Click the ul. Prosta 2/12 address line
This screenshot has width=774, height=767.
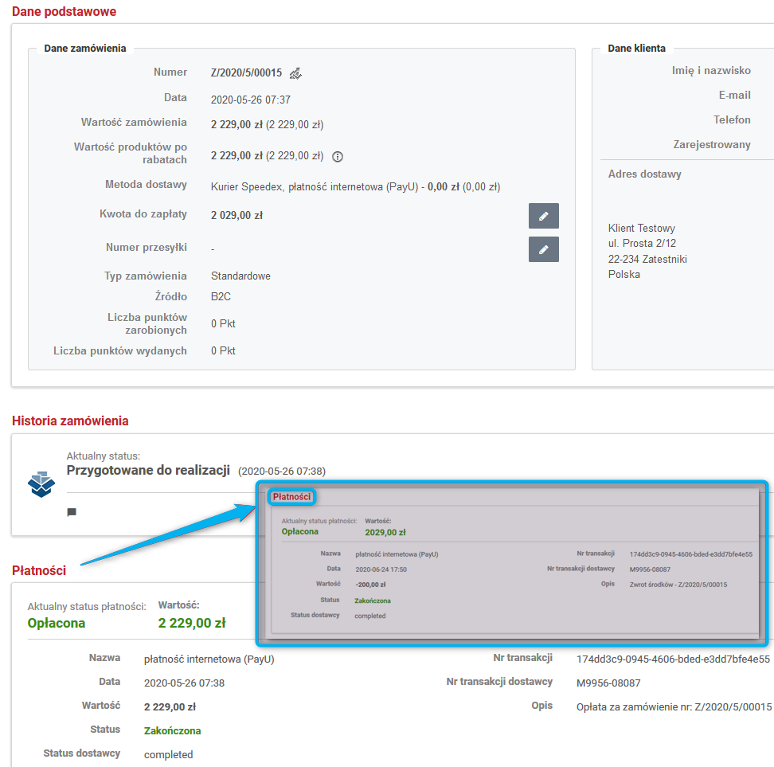tap(642, 244)
